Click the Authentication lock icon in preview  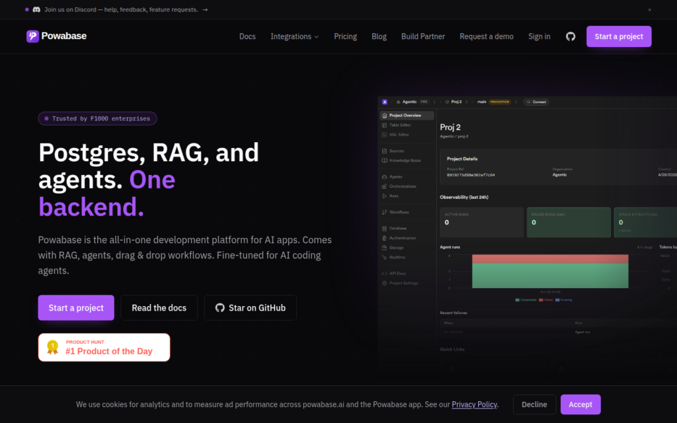tap(384, 238)
